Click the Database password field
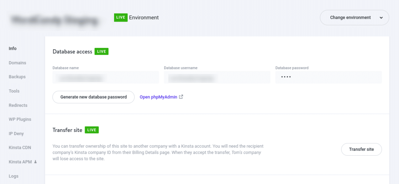The image size is (399, 184). click(328, 77)
